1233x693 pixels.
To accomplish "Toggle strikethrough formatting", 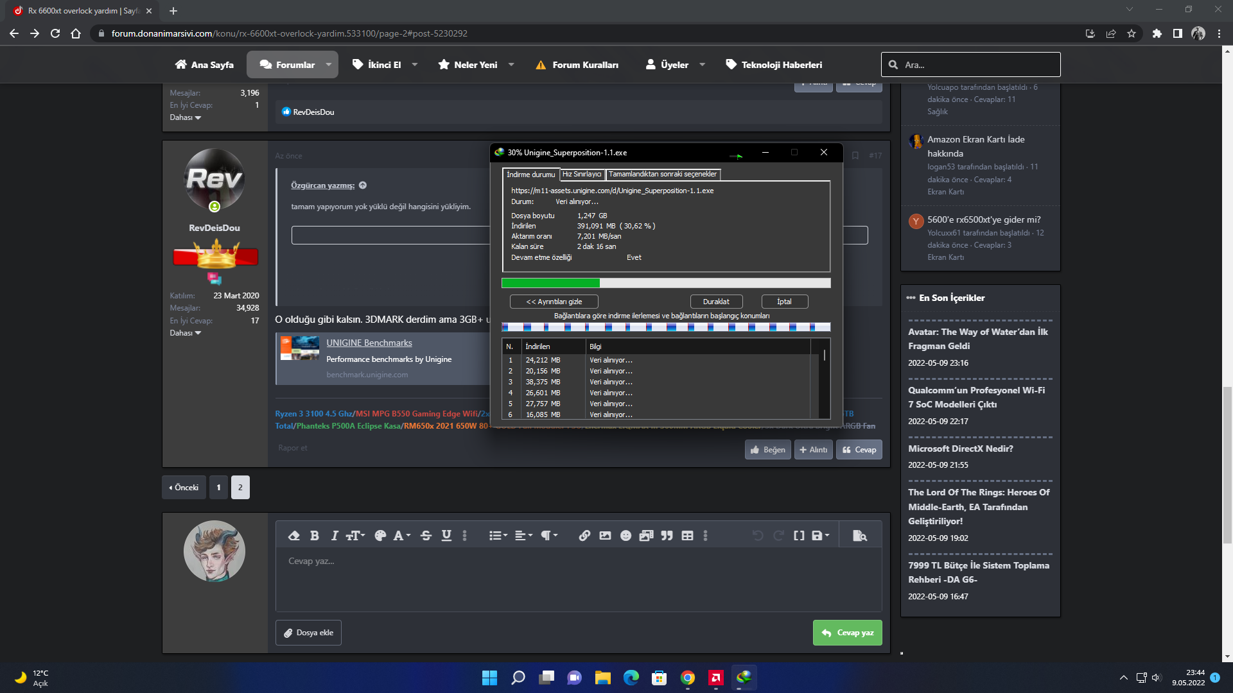I will pos(426,536).
